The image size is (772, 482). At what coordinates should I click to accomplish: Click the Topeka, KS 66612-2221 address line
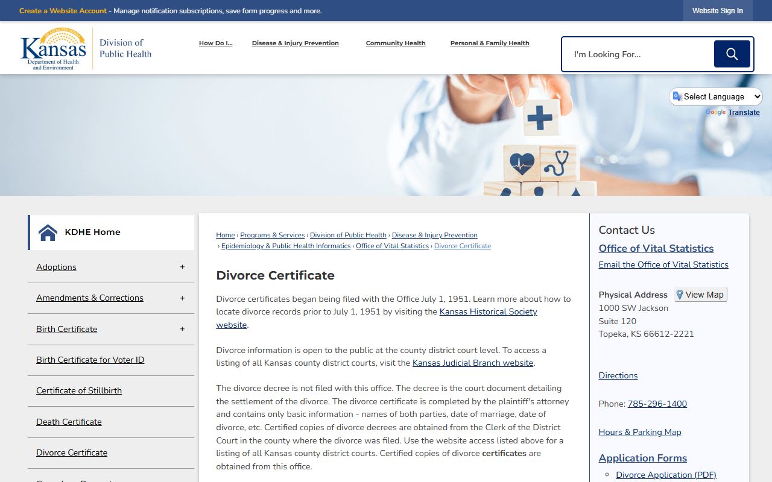pyautogui.click(x=647, y=334)
